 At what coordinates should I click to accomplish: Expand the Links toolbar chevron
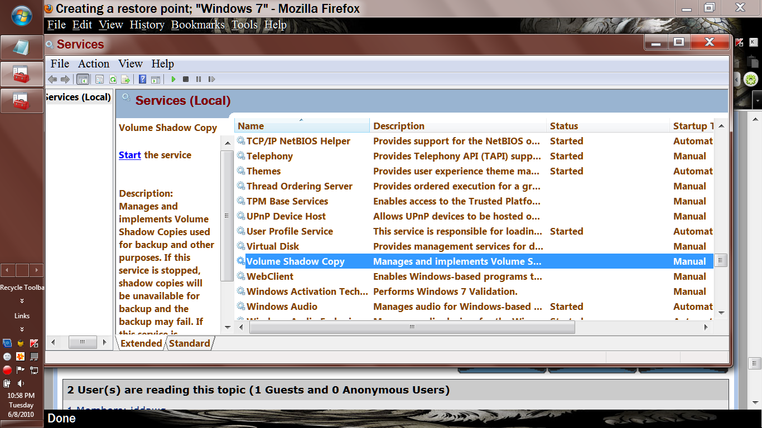[22, 329]
